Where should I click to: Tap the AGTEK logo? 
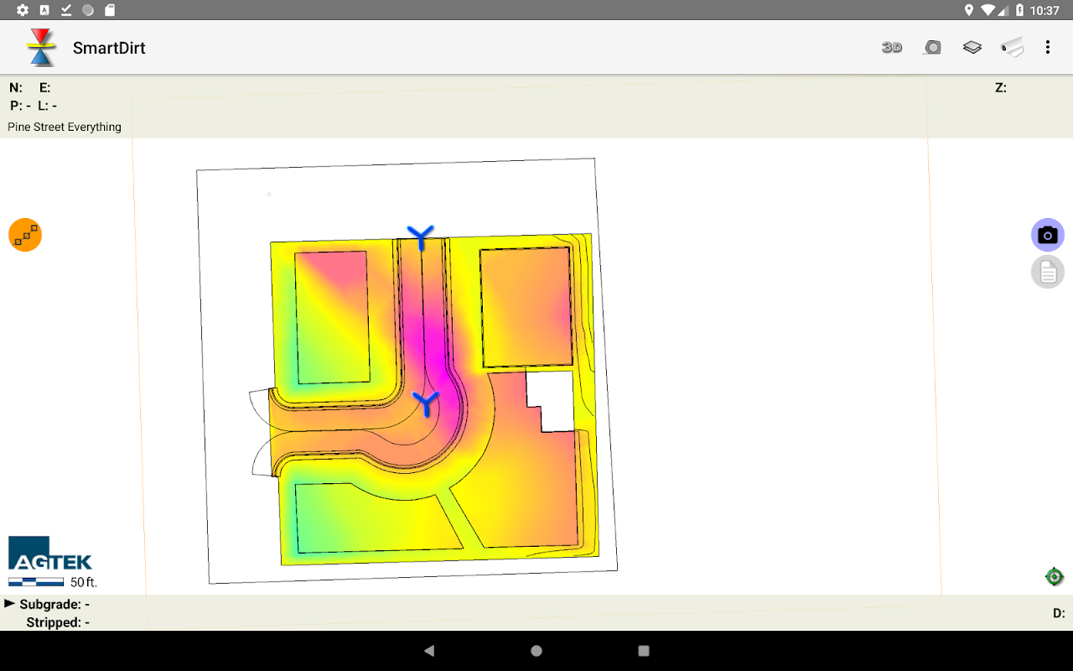(50, 554)
